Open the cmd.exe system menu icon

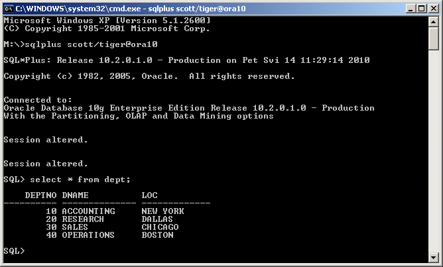(9, 7)
